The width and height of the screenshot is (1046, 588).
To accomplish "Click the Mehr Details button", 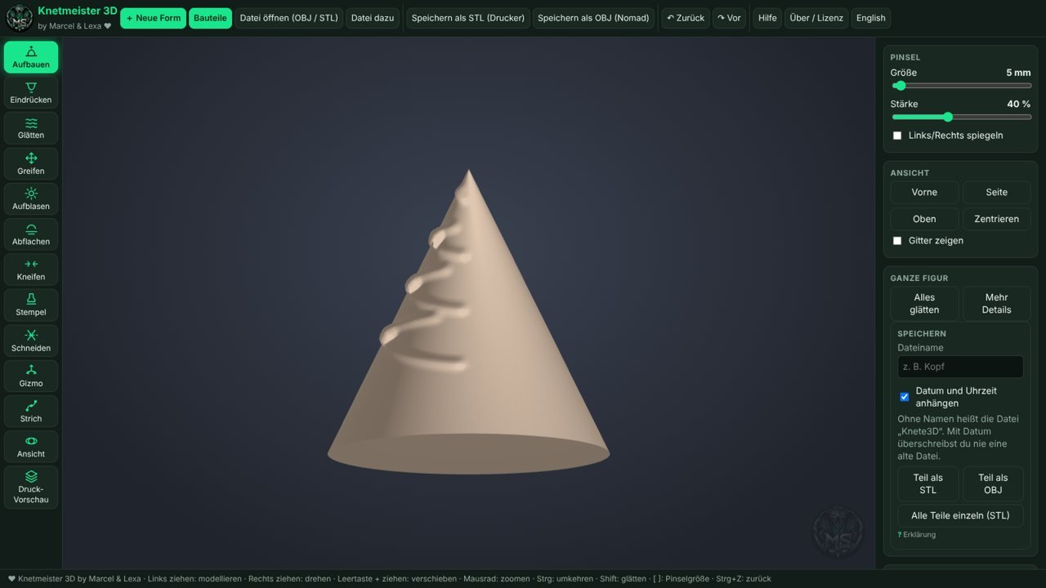I will click(x=997, y=304).
